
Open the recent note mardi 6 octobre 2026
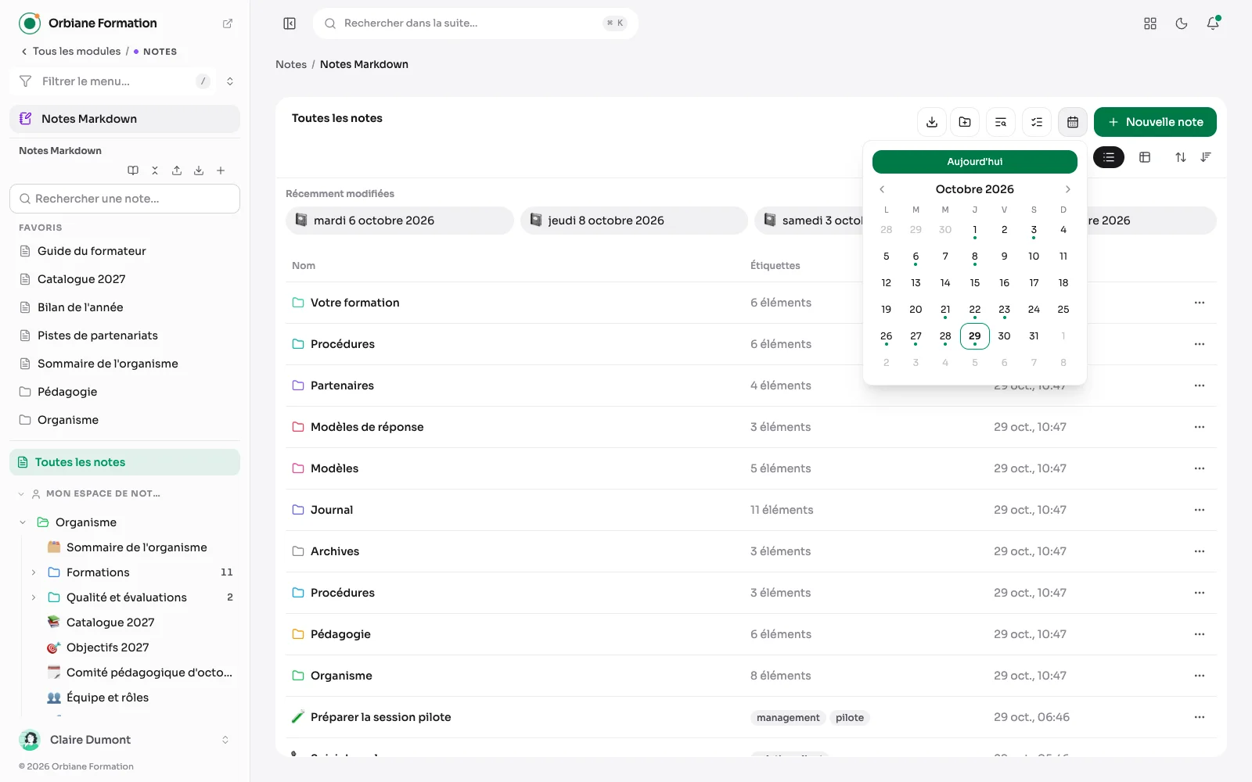[x=400, y=221]
